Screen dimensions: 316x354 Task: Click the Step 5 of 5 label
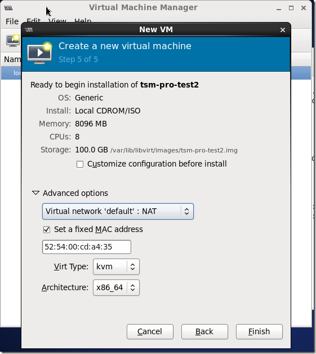point(78,59)
